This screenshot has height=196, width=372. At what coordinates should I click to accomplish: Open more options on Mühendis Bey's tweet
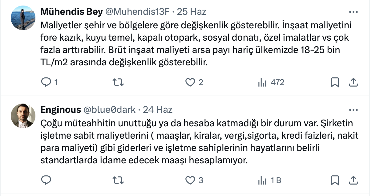(x=353, y=12)
